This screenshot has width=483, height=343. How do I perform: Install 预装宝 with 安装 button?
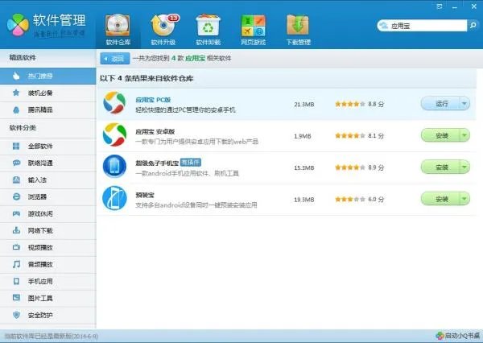pos(440,199)
